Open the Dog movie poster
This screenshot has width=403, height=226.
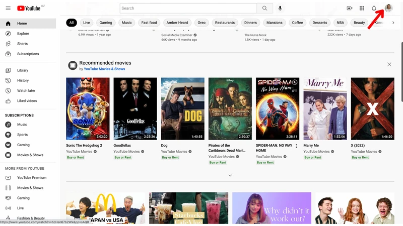point(183,108)
